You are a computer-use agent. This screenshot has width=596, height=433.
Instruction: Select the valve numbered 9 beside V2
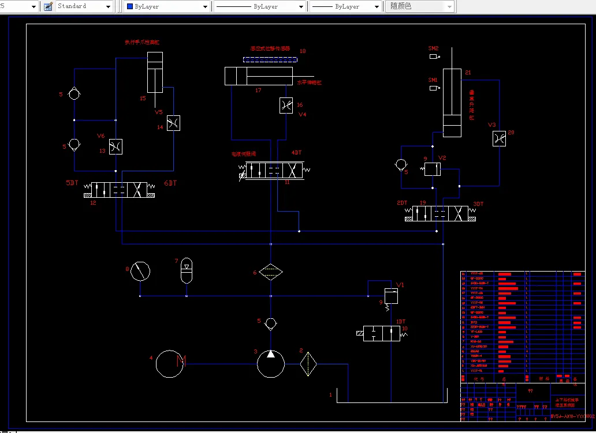click(432, 169)
